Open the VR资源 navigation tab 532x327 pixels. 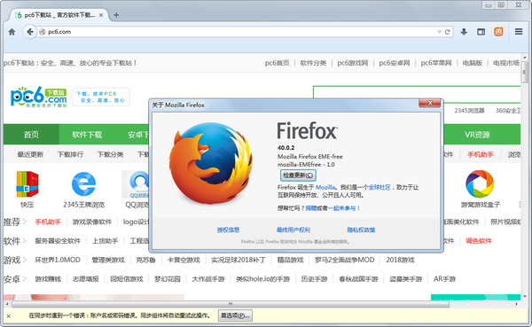pyautogui.click(x=477, y=135)
